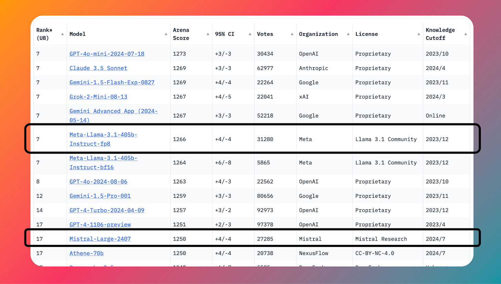
Task: Click the License column header label
Action: coord(366,34)
